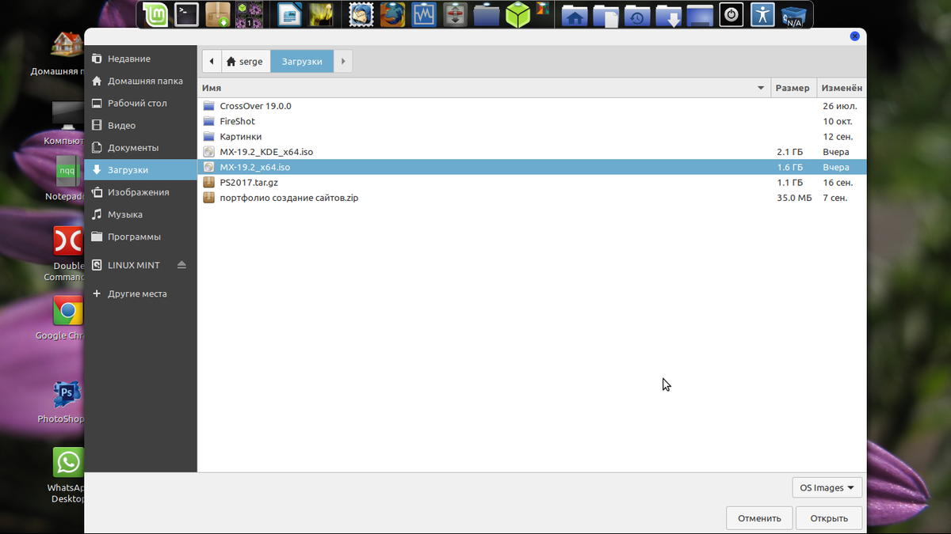Open the Notepadqq desktop shortcut
Screen dimensions: 951x534
click(68, 170)
